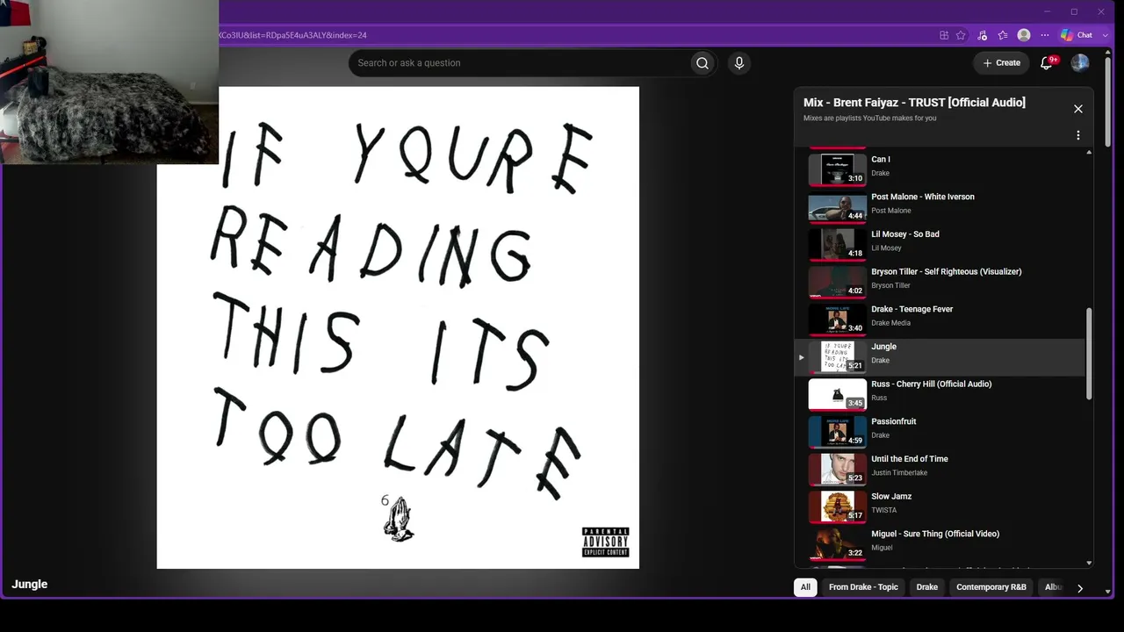Click the 'Drake Media' channel name

tap(891, 323)
